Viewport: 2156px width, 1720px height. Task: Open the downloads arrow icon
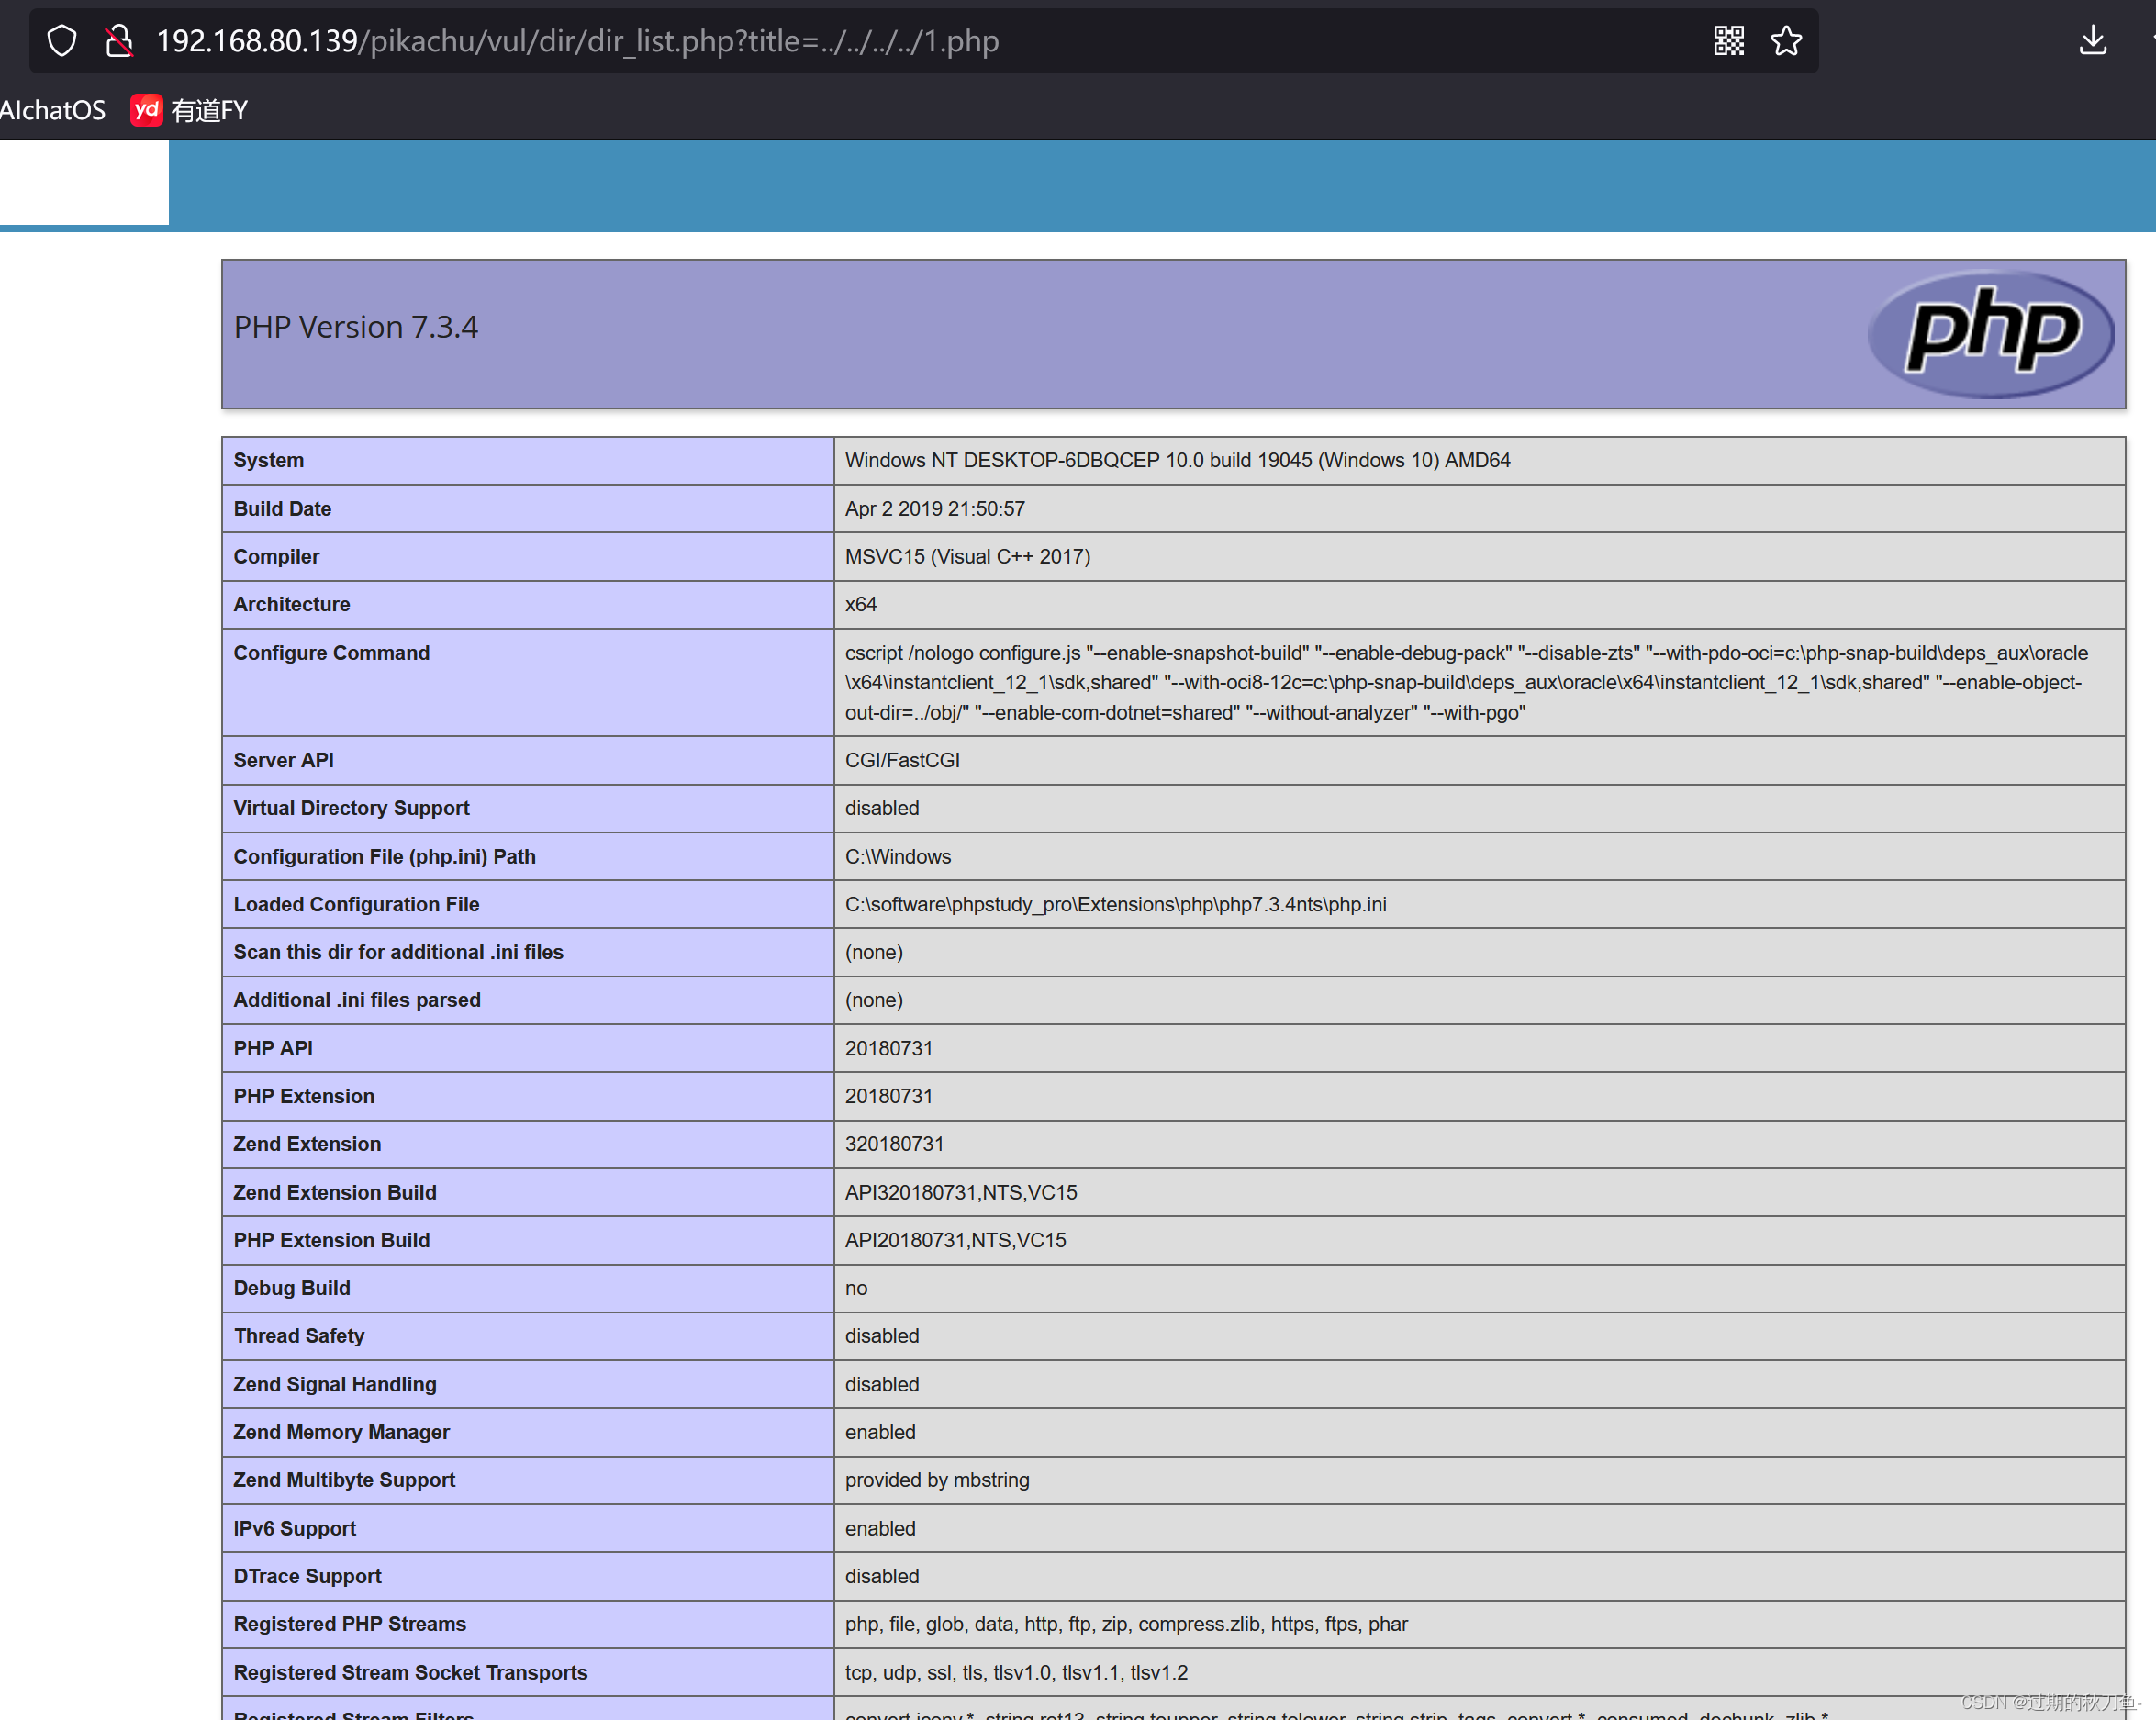click(2093, 41)
